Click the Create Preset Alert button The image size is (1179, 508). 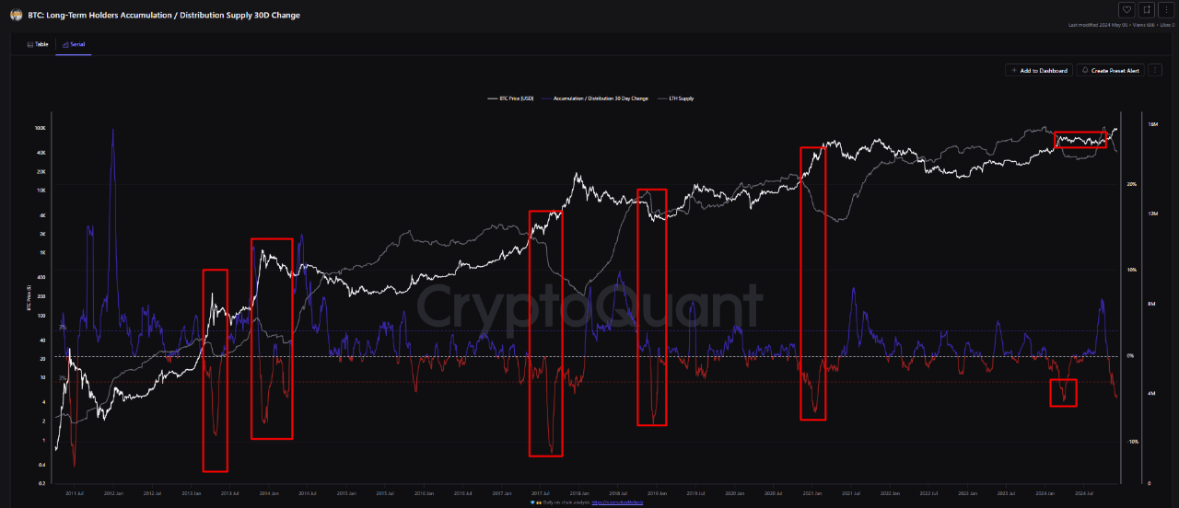(1110, 70)
